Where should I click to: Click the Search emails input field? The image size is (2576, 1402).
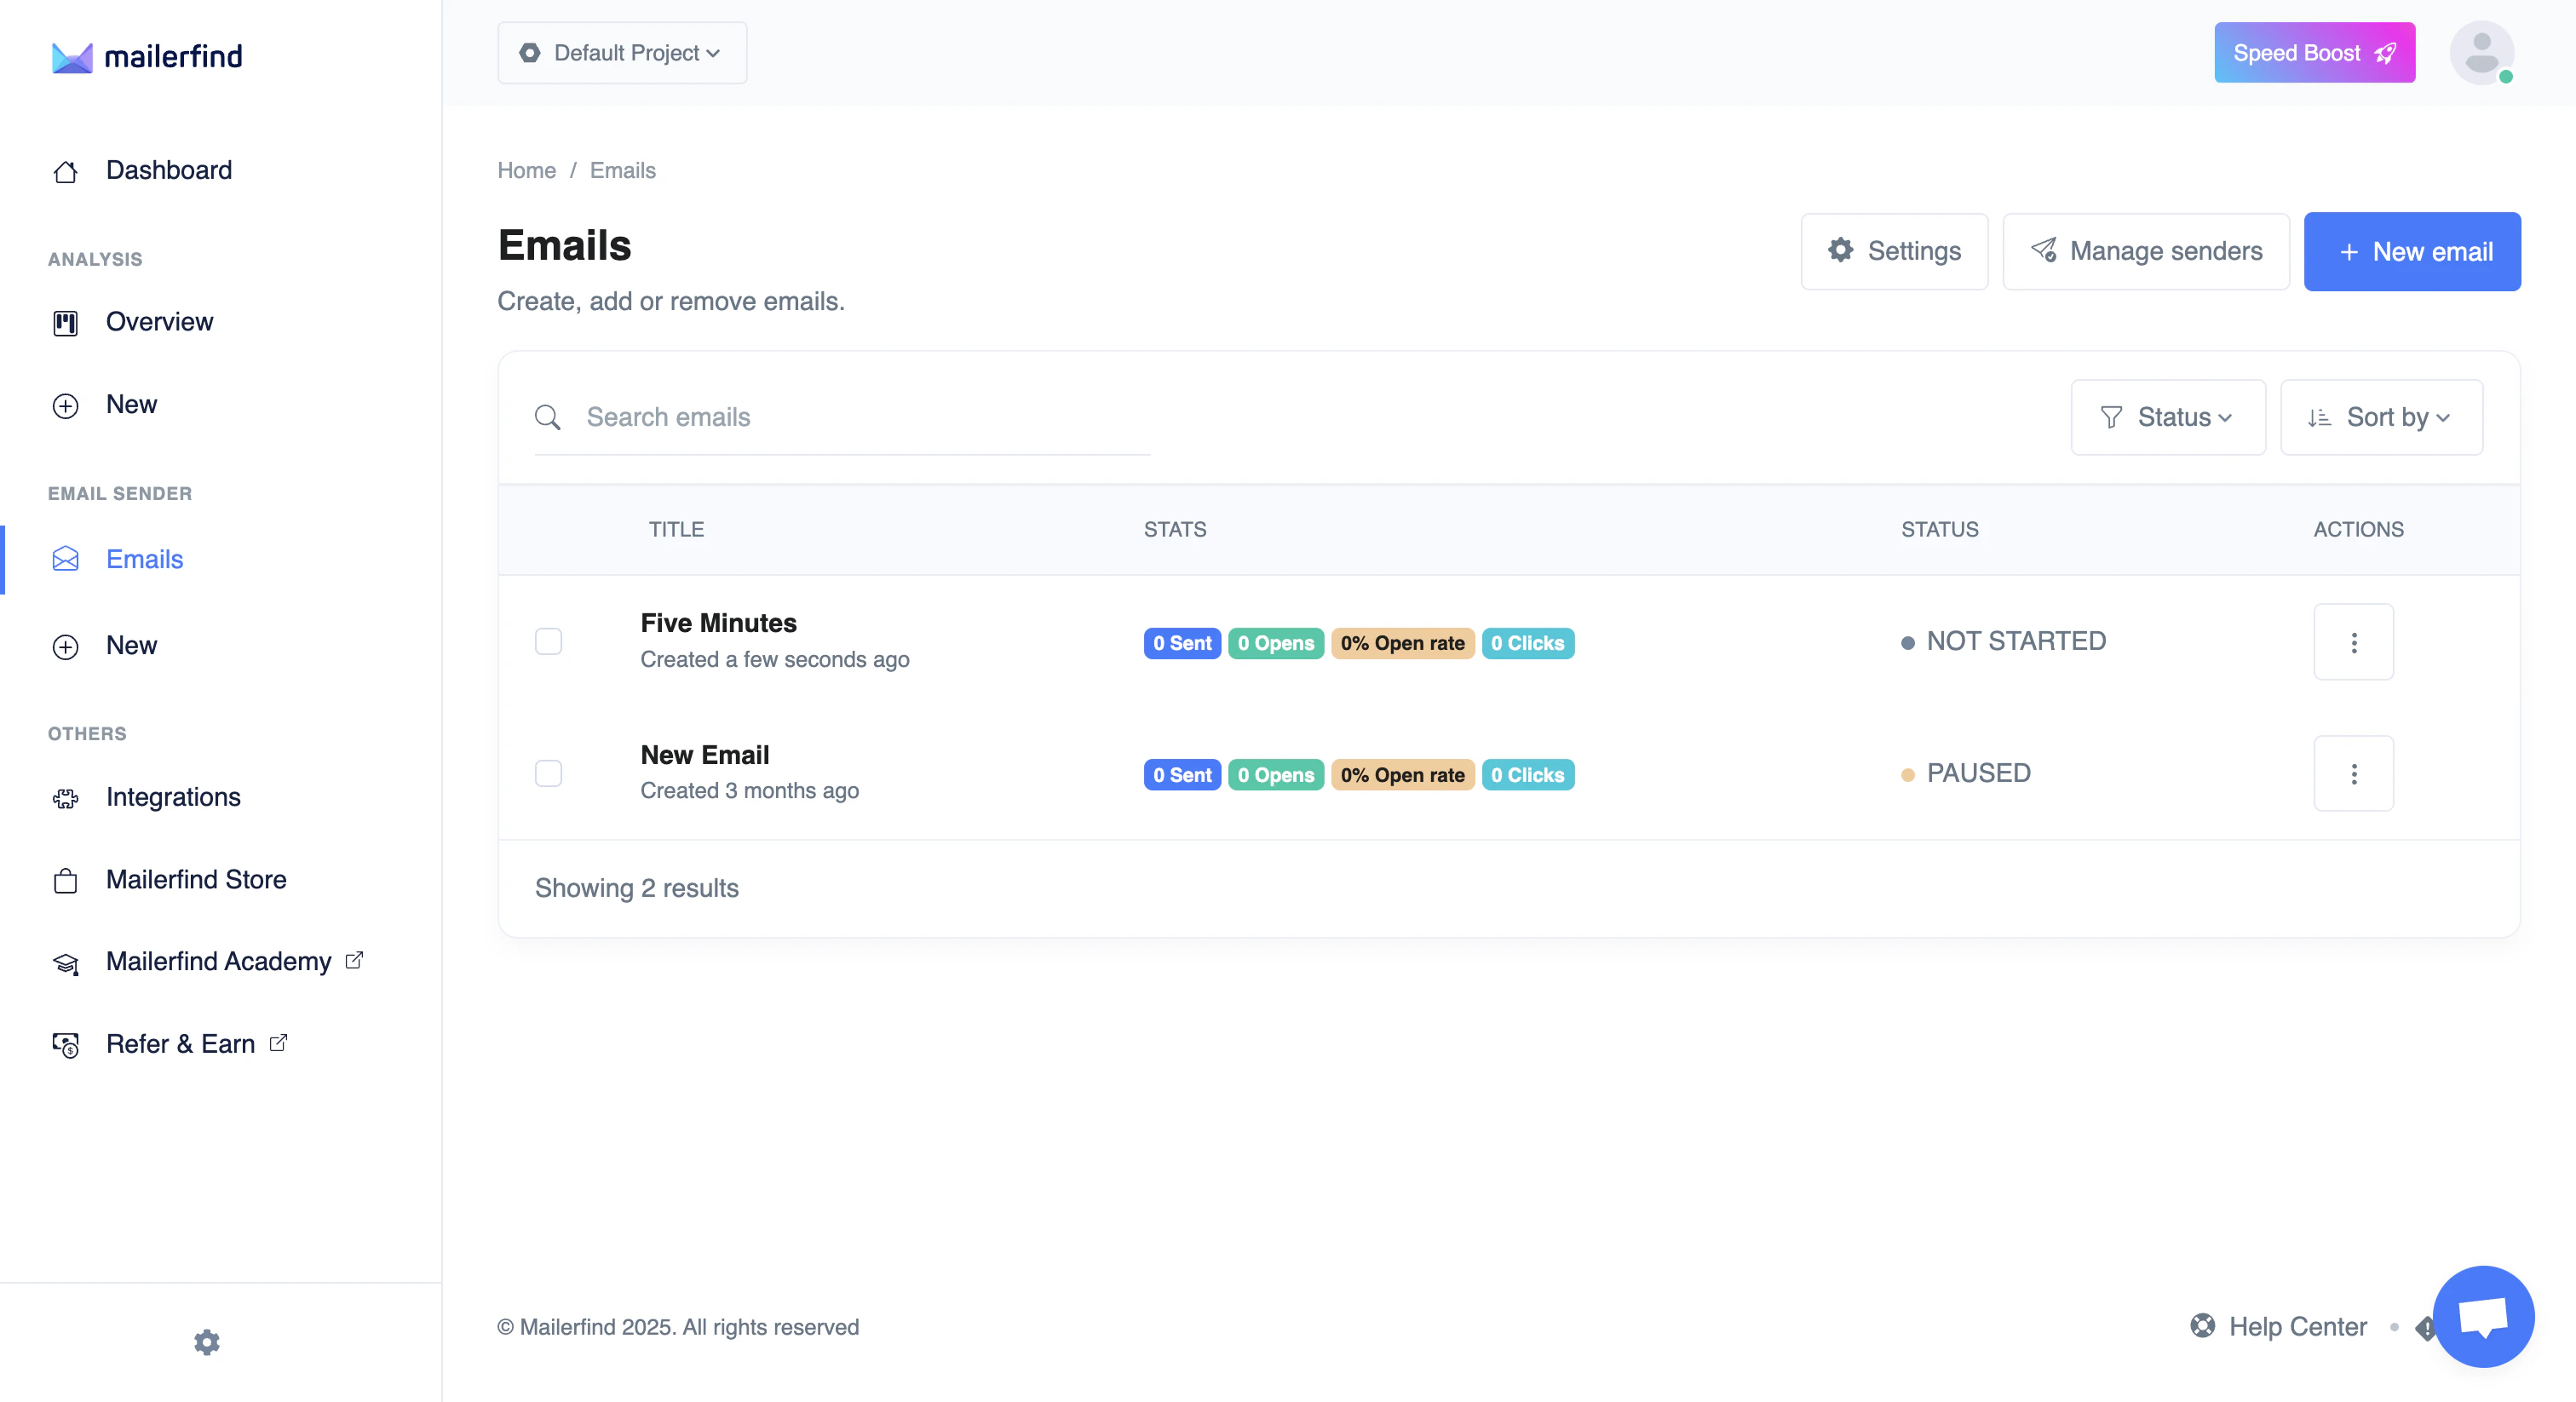(840, 417)
